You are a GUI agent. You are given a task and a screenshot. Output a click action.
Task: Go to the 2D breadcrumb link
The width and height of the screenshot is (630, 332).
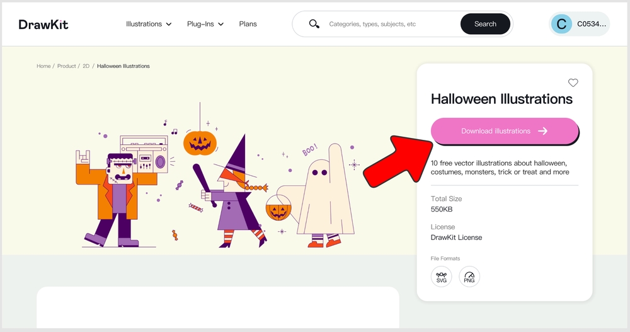tap(86, 66)
